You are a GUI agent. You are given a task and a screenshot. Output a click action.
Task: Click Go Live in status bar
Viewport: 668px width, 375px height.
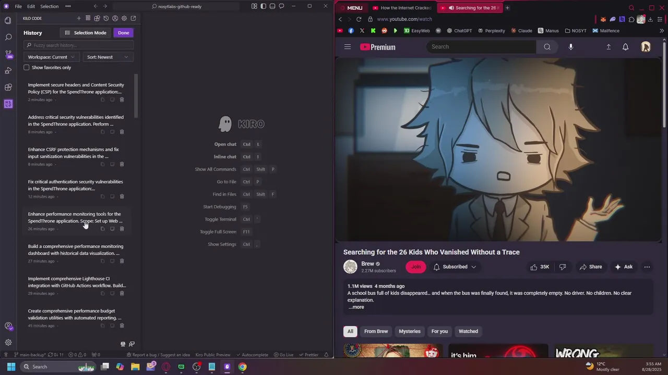coord(283,355)
